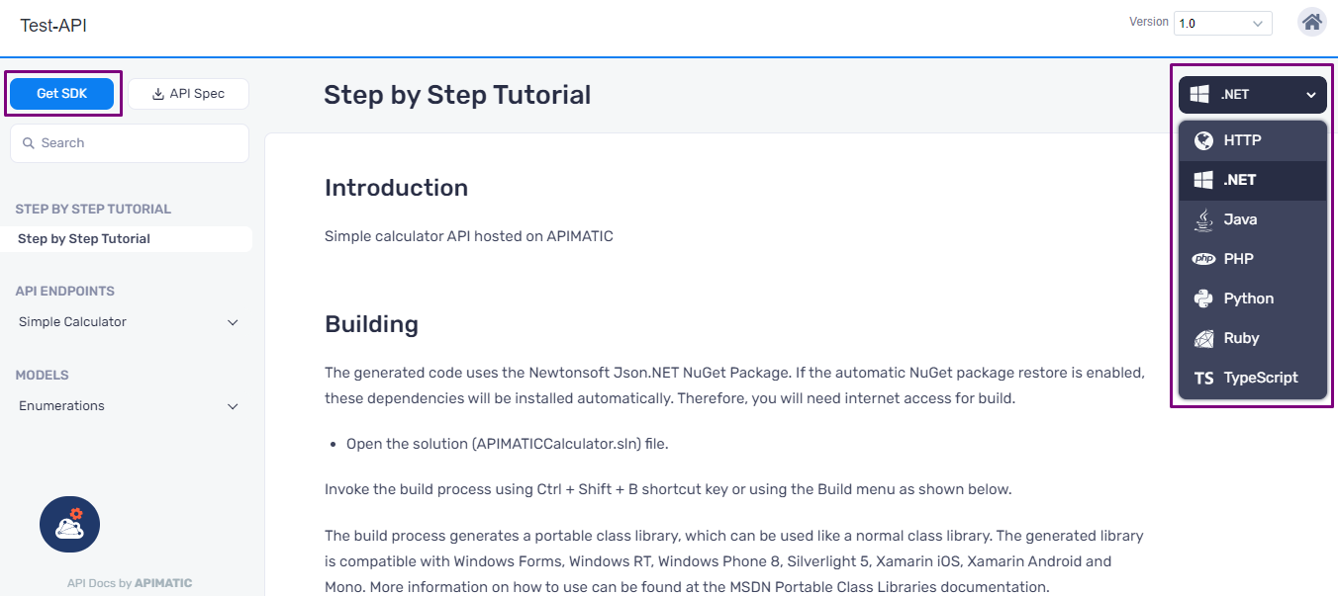
Task: Collapse the .NET language selector dropdown
Action: pos(1253,95)
